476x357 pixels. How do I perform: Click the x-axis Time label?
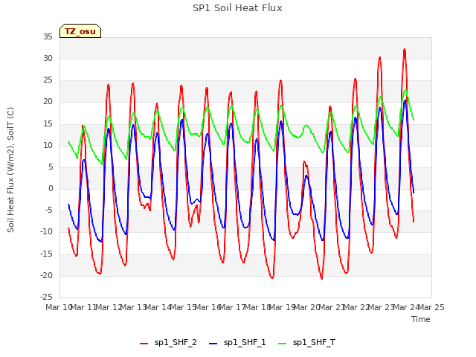[421, 319]
